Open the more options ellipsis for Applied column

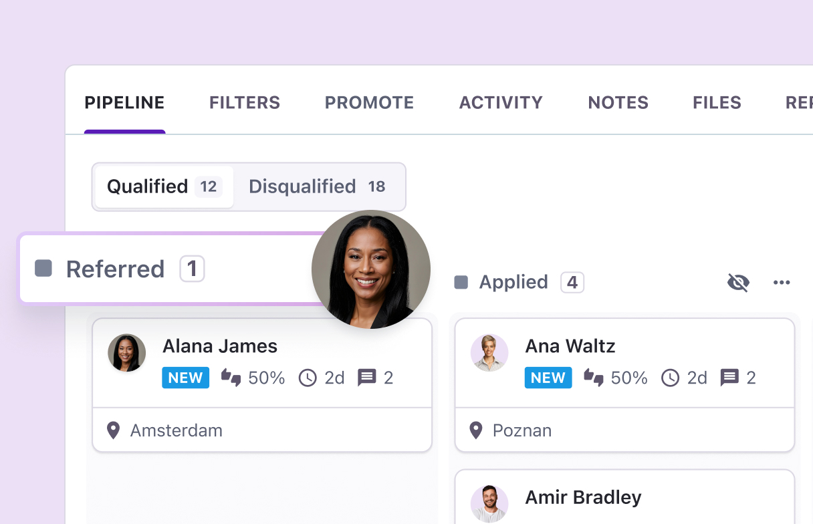(x=781, y=282)
